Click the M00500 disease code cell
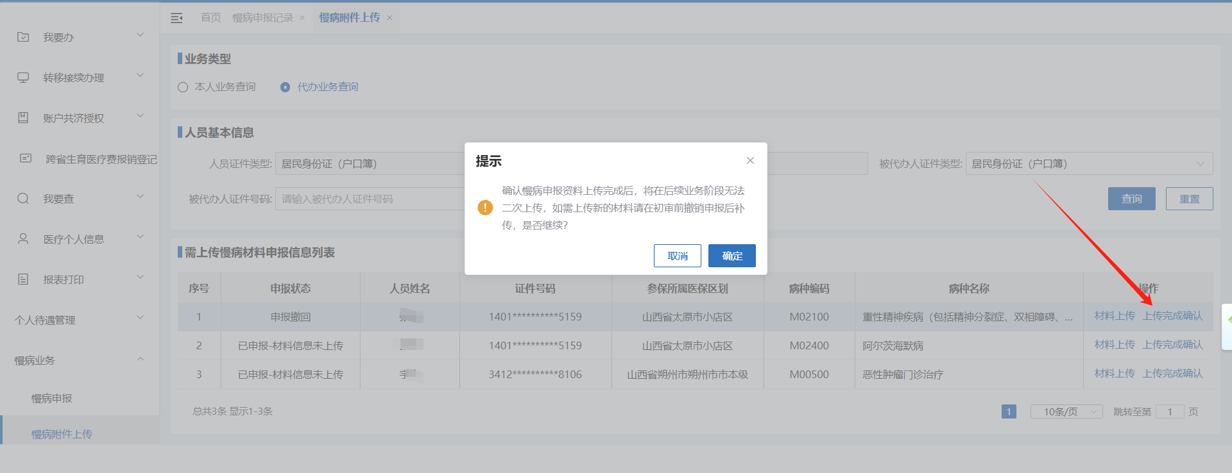 [x=809, y=374]
